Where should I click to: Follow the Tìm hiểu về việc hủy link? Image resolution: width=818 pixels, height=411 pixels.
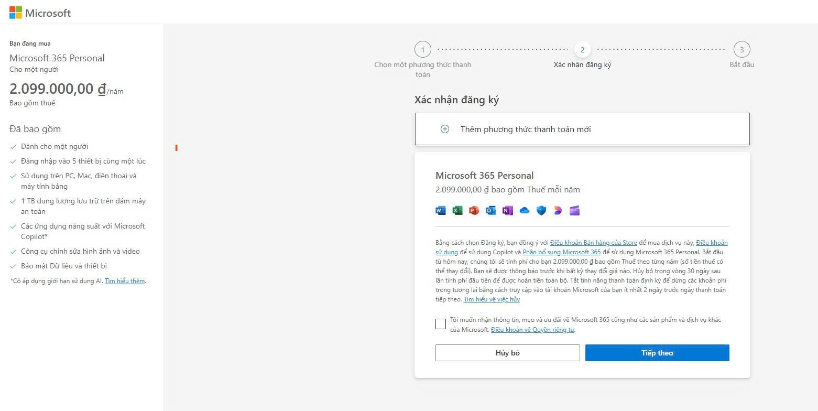(x=492, y=299)
